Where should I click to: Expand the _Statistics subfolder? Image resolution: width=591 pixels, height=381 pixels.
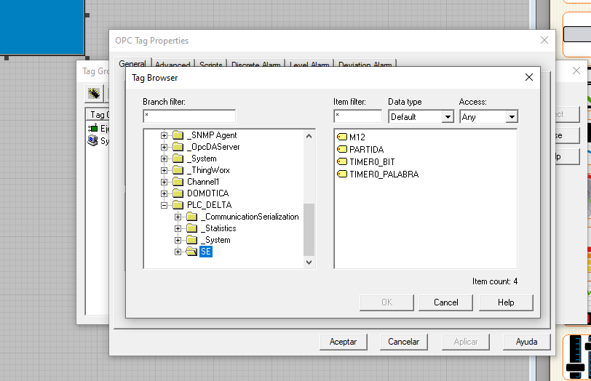(x=178, y=228)
